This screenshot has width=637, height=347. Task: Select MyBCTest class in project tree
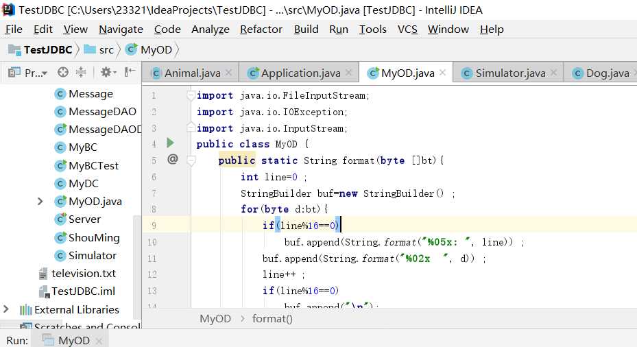coord(86,165)
